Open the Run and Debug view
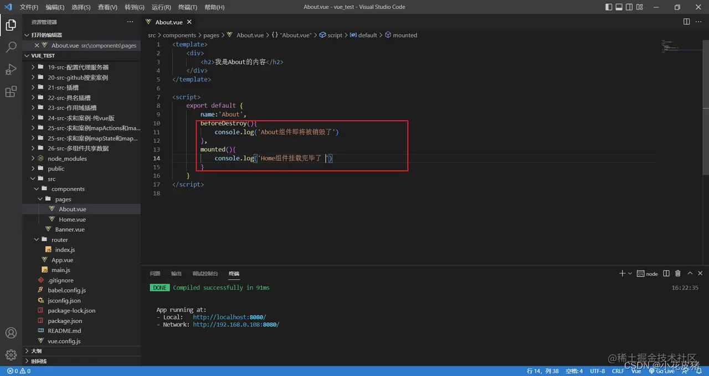Image resolution: width=709 pixels, height=376 pixels. pos(11,70)
